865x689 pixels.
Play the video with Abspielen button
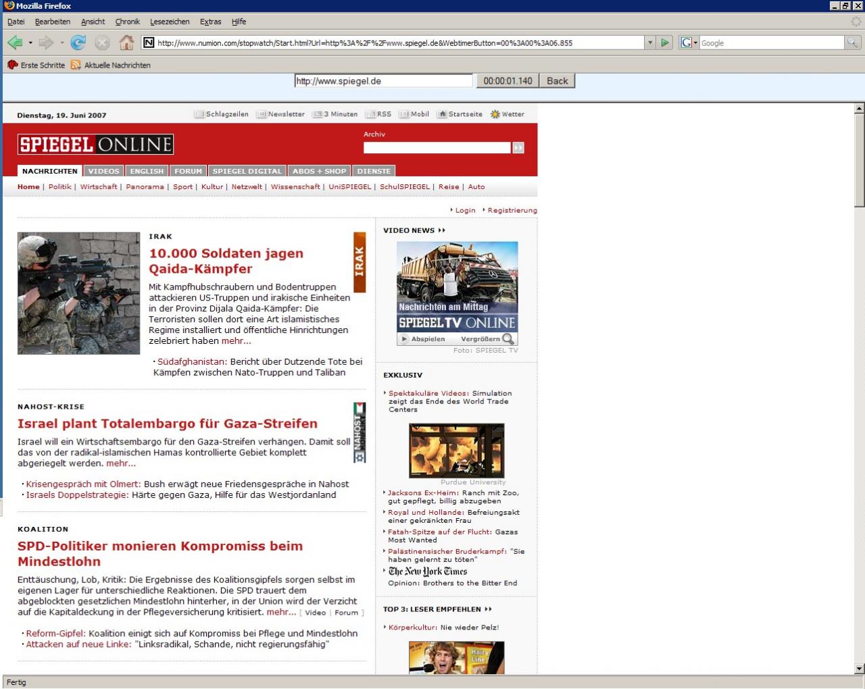coord(422,339)
